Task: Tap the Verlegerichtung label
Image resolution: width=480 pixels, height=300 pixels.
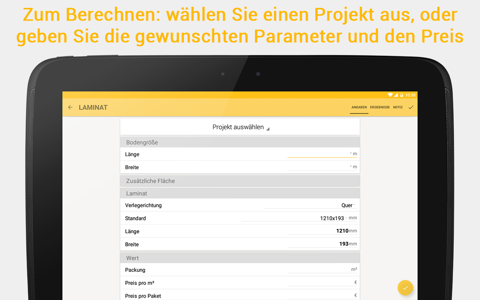Action: point(143,205)
